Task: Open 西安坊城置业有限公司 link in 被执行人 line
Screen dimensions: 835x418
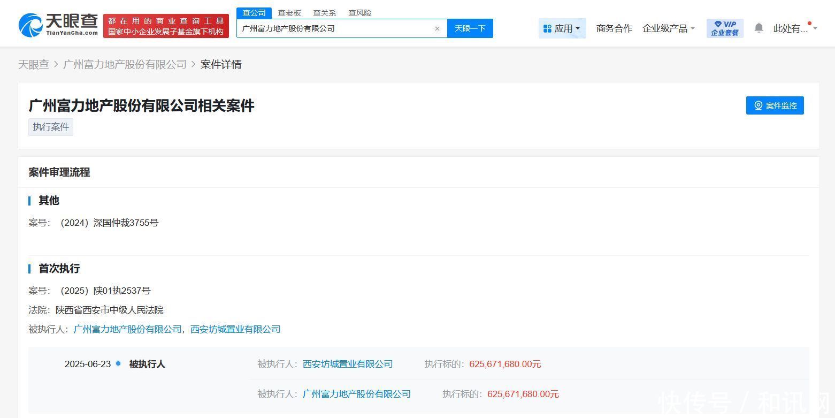Action: (x=235, y=329)
